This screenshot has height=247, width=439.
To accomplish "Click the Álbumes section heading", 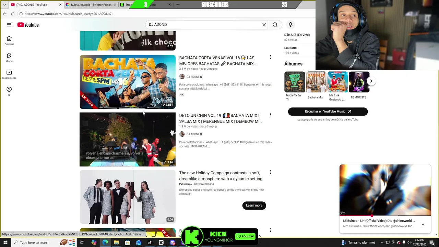I will [x=293, y=64].
